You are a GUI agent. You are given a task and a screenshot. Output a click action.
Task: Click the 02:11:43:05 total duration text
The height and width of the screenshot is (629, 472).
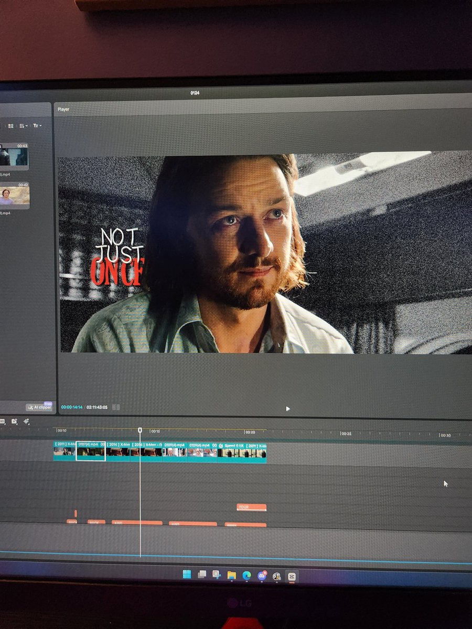pos(97,407)
